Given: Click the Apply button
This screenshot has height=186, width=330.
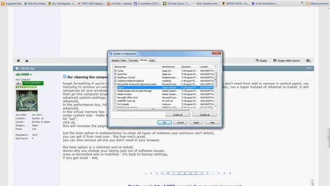Looking at the screenshot, I should [x=196, y=122].
